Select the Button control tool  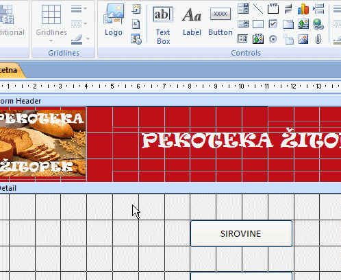(220, 21)
